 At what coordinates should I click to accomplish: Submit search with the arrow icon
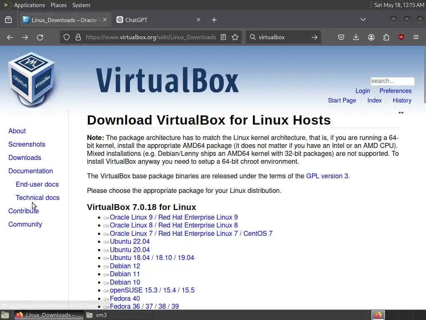[315, 37]
